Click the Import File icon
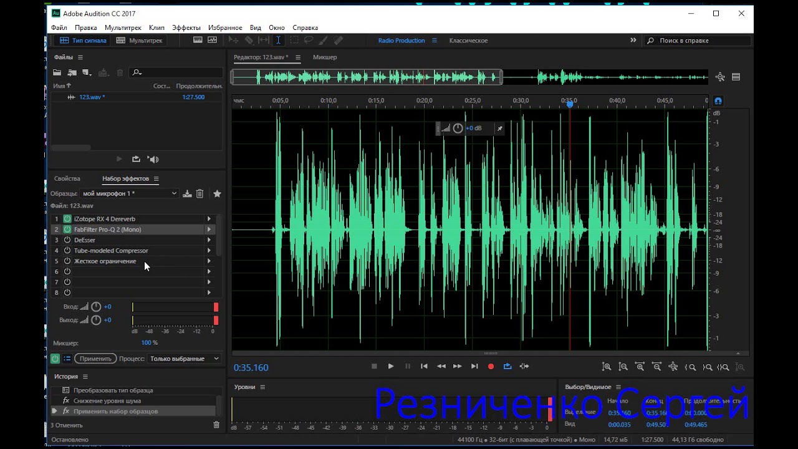Image resolution: width=798 pixels, height=449 pixels. coord(72,72)
